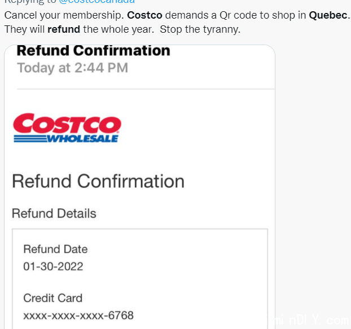Click the bold Costco keyword in tweet
The height and width of the screenshot is (329, 351).
click(x=144, y=15)
